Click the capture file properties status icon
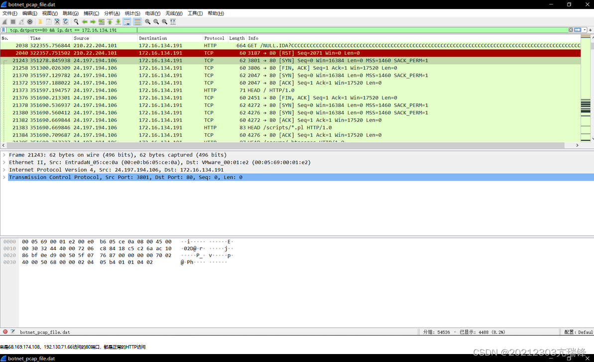Screen dimensions: 594x362 [13, 332]
